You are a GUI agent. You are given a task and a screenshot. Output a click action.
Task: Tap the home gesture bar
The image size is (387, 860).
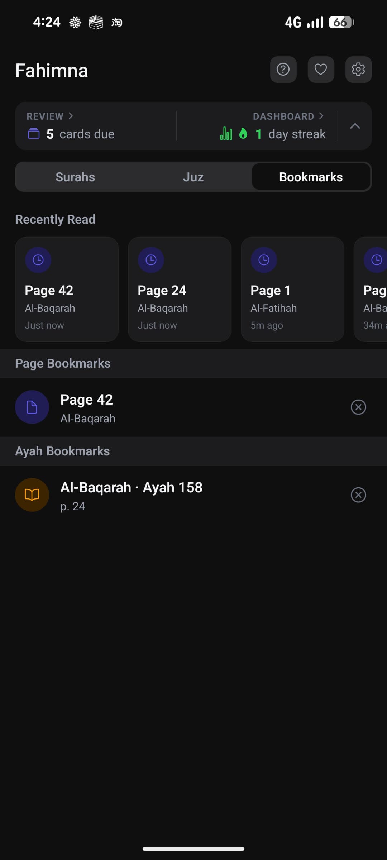pyautogui.click(x=193, y=849)
